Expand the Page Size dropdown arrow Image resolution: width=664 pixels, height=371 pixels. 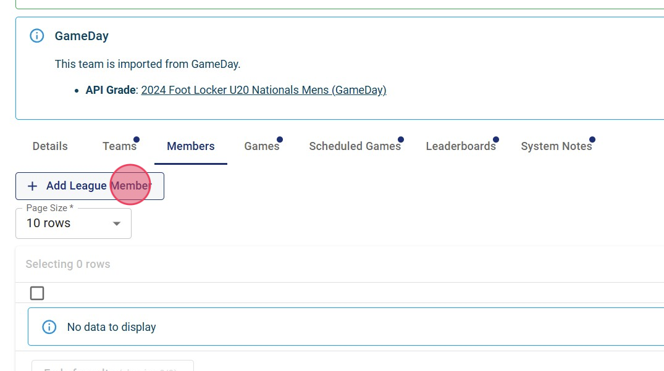click(117, 223)
